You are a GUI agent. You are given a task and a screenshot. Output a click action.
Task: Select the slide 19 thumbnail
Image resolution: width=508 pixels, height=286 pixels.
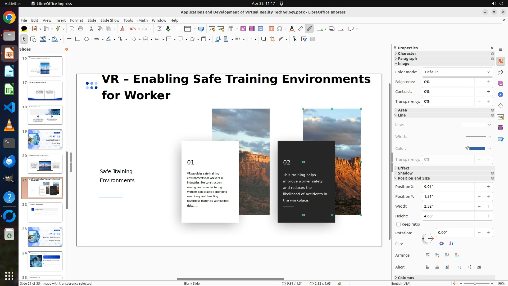45,139
